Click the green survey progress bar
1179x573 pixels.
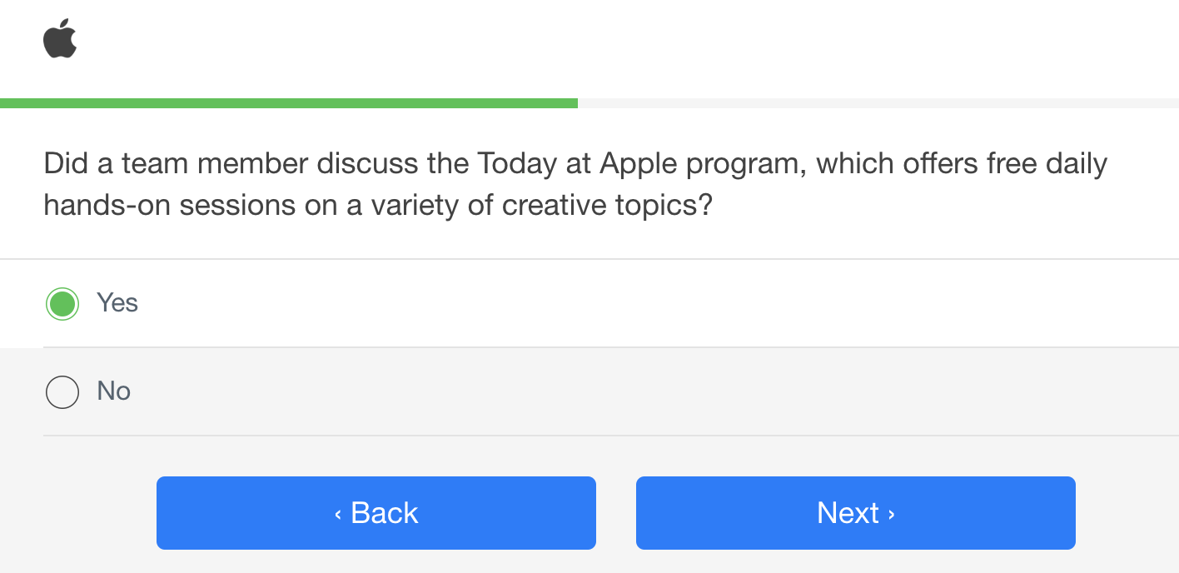tap(289, 102)
